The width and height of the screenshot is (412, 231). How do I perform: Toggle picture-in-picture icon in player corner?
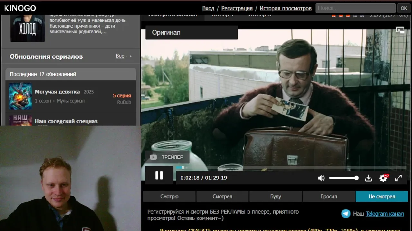click(x=400, y=30)
